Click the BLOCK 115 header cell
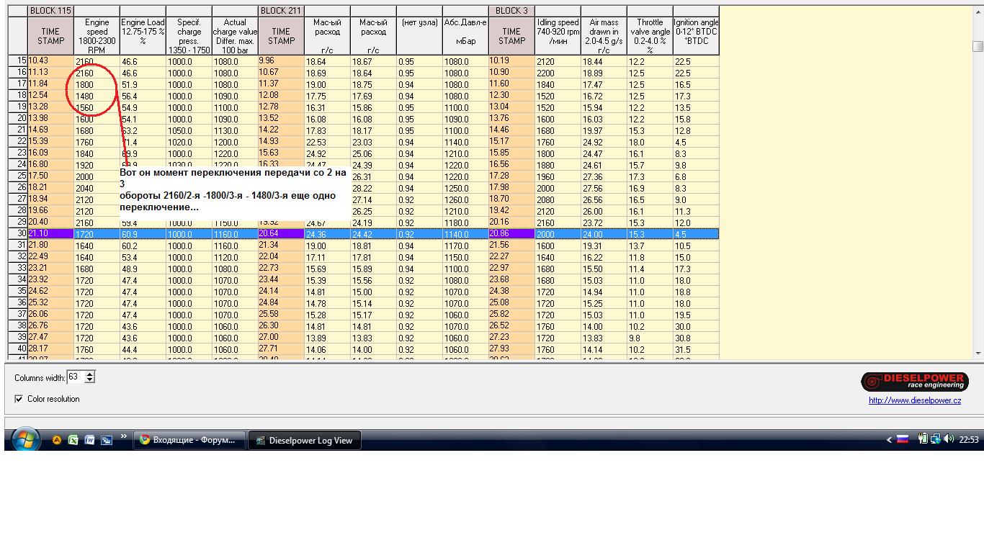 click(x=50, y=11)
